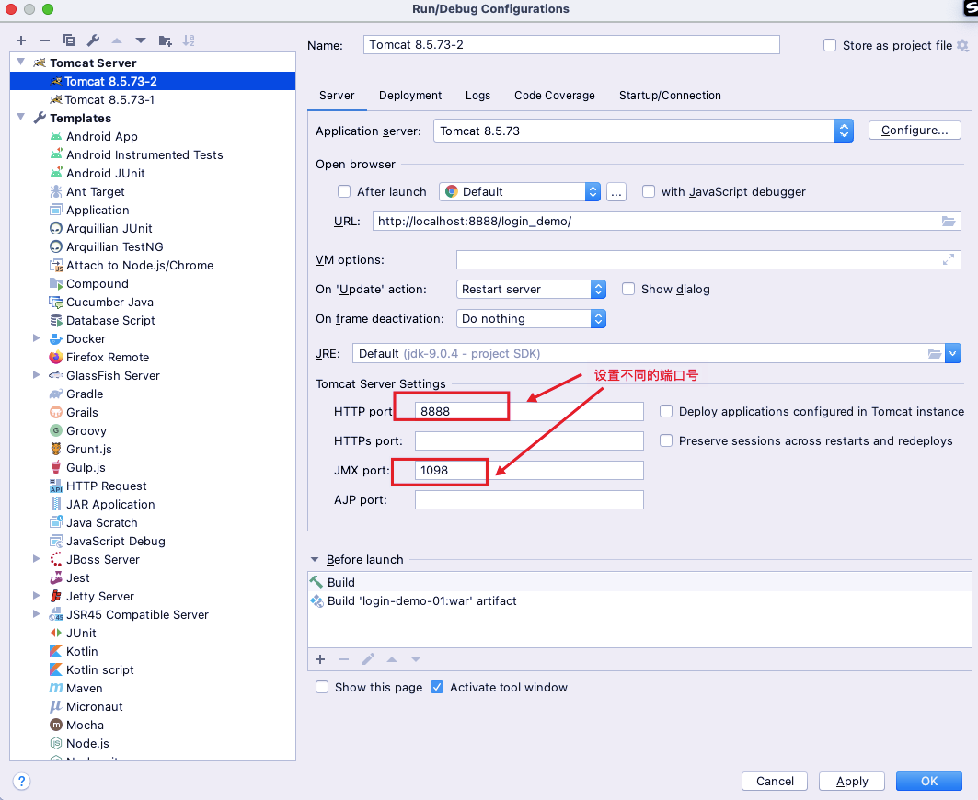This screenshot has width=978, height=800.
Task: Switch to the Code Coverage tab
Action: [555, 96]
